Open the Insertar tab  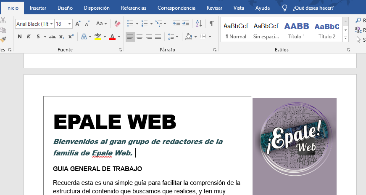coord(38,8)
